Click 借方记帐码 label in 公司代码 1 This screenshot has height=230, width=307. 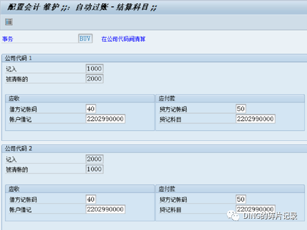pos(23,109)
